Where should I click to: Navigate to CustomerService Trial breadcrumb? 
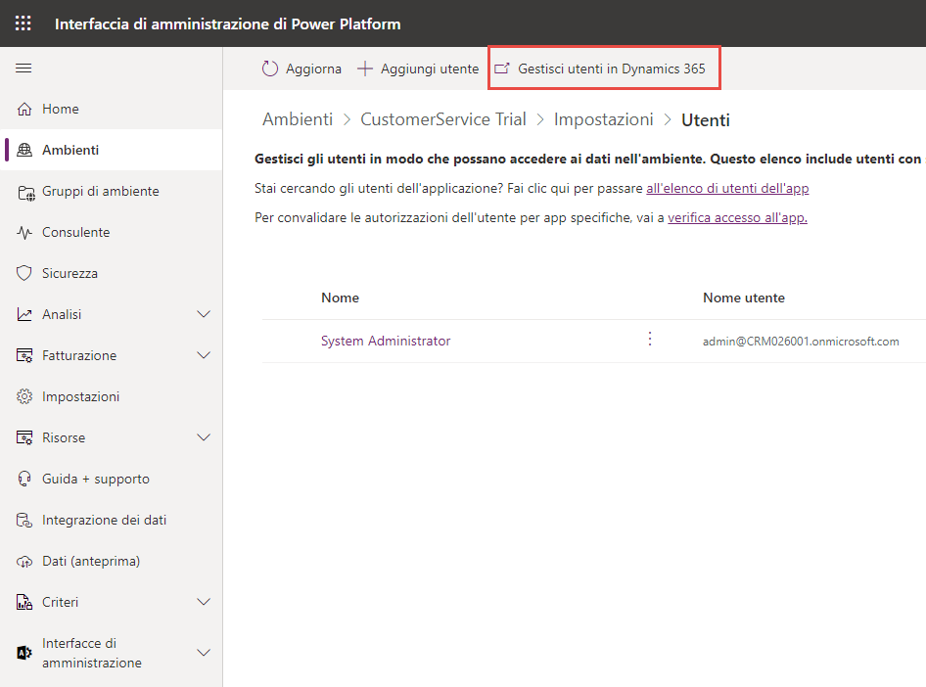coord(442,119)
